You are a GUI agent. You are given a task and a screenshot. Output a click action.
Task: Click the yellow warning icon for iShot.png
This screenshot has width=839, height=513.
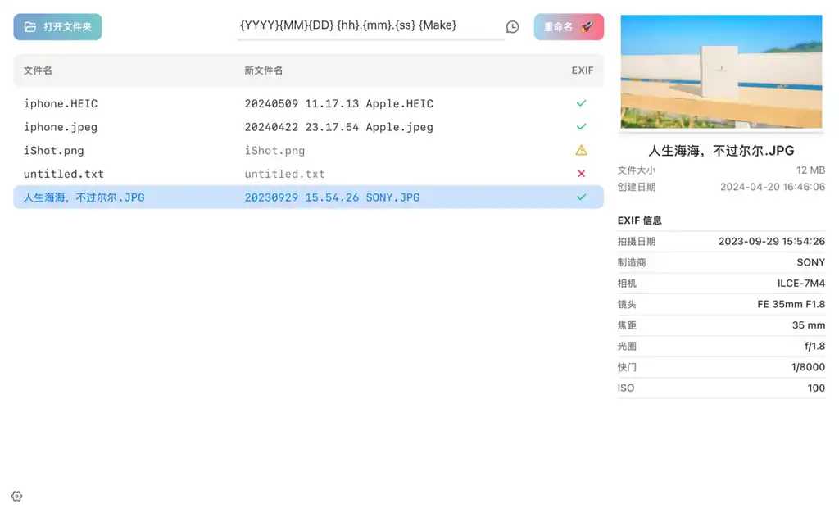(581, 150)
